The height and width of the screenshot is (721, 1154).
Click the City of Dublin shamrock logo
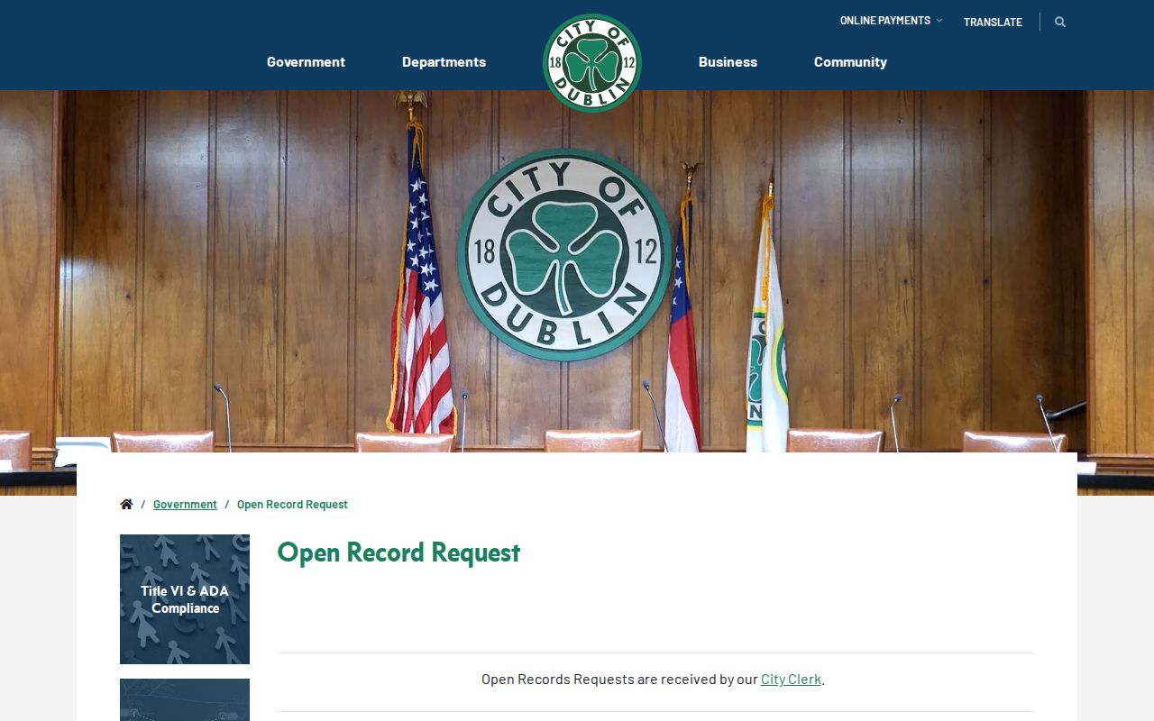click(591, 63)
